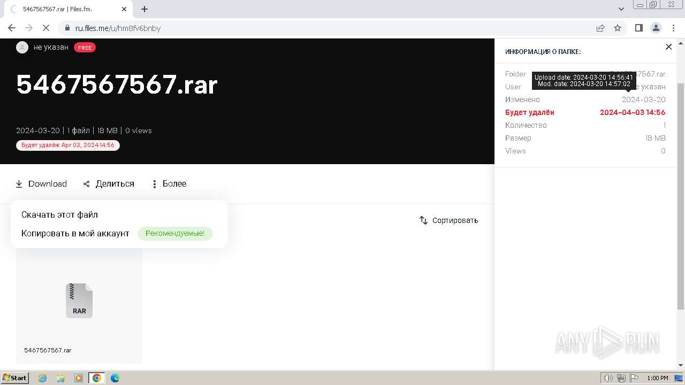Click the Размер 18 MB value
Screen dimensions: 685x385
pyautogui.click(x=656, y=138)
